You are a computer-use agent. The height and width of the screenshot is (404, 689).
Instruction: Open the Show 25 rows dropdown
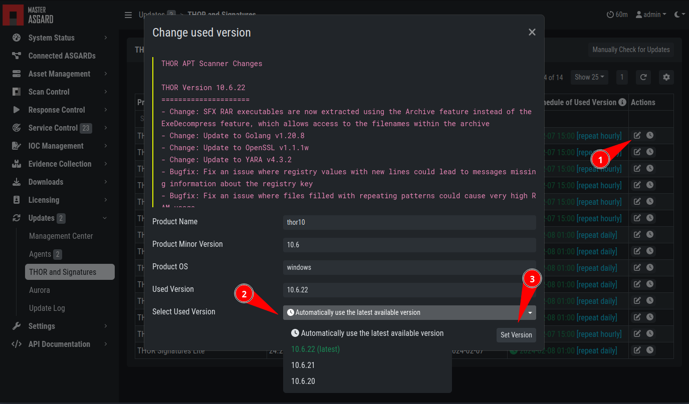click(x=589, y=77)
